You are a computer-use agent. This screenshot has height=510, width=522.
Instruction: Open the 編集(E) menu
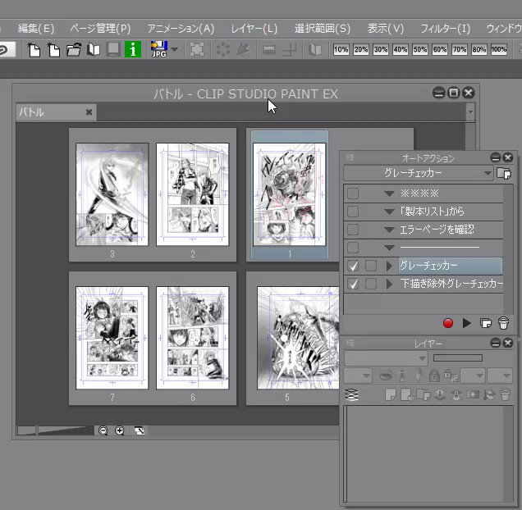pos(36,29)
